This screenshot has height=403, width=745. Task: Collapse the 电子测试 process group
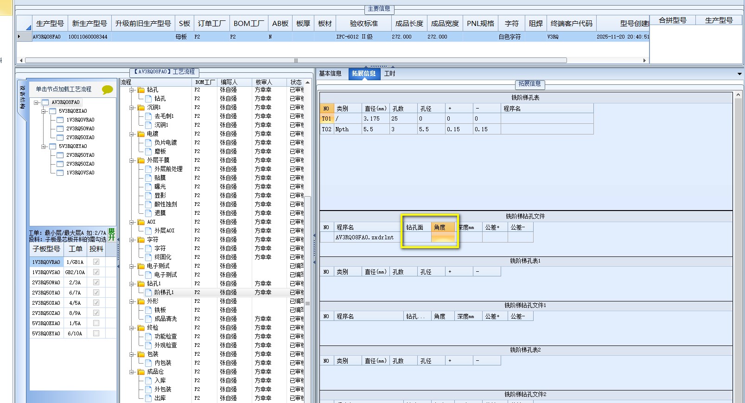[132, 266]
